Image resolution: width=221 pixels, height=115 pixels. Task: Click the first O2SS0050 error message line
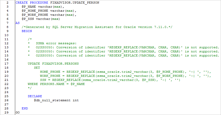(x=123, y=47)
